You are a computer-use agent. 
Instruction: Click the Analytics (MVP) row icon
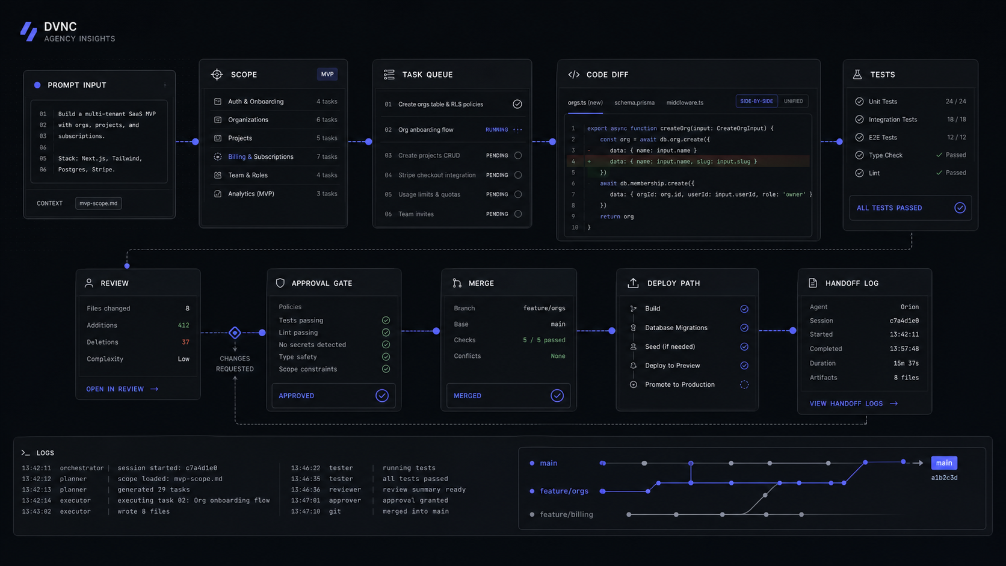tap(218, 194)
